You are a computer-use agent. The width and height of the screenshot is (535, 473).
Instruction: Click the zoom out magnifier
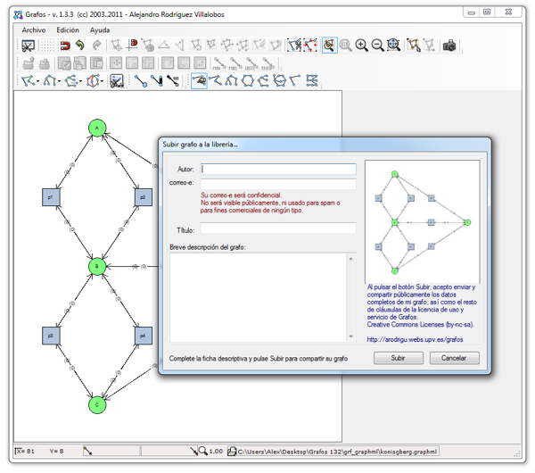[x=377, y=46]
